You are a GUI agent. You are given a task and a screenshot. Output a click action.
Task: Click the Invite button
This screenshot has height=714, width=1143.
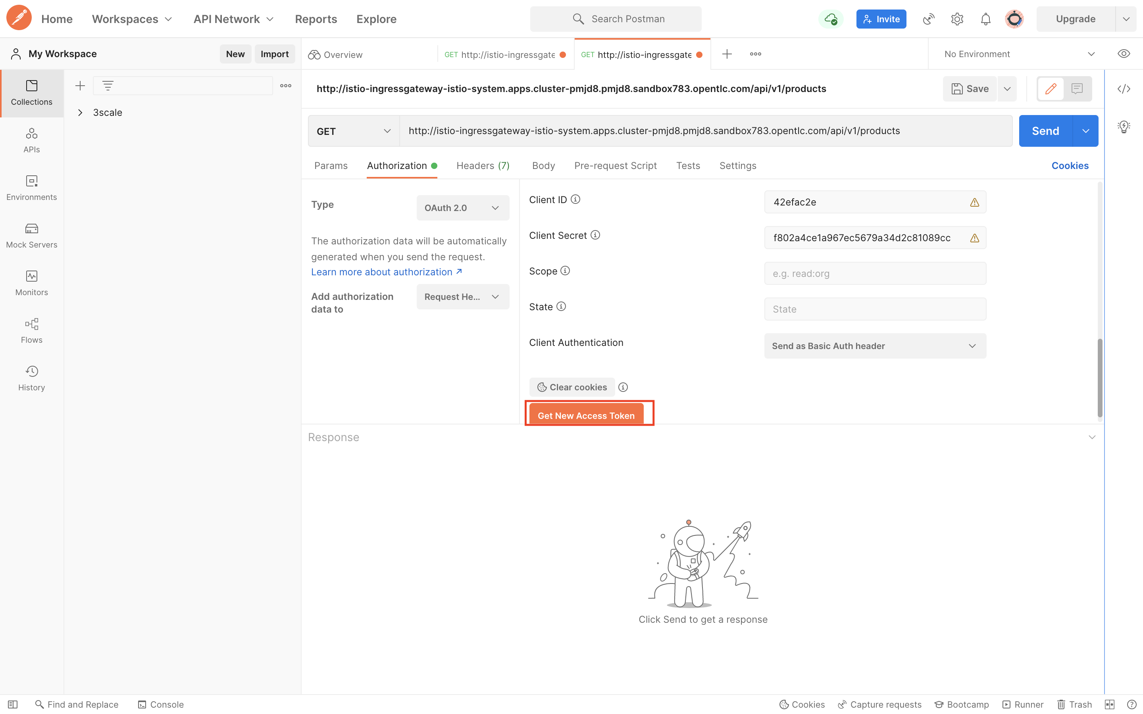[881, 19]
